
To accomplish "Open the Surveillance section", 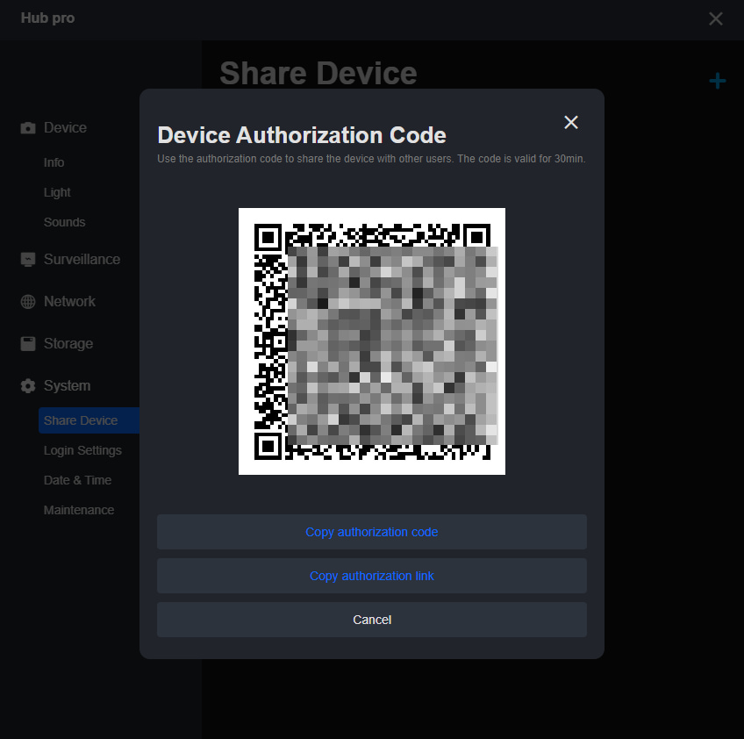I will click(82, 259).
